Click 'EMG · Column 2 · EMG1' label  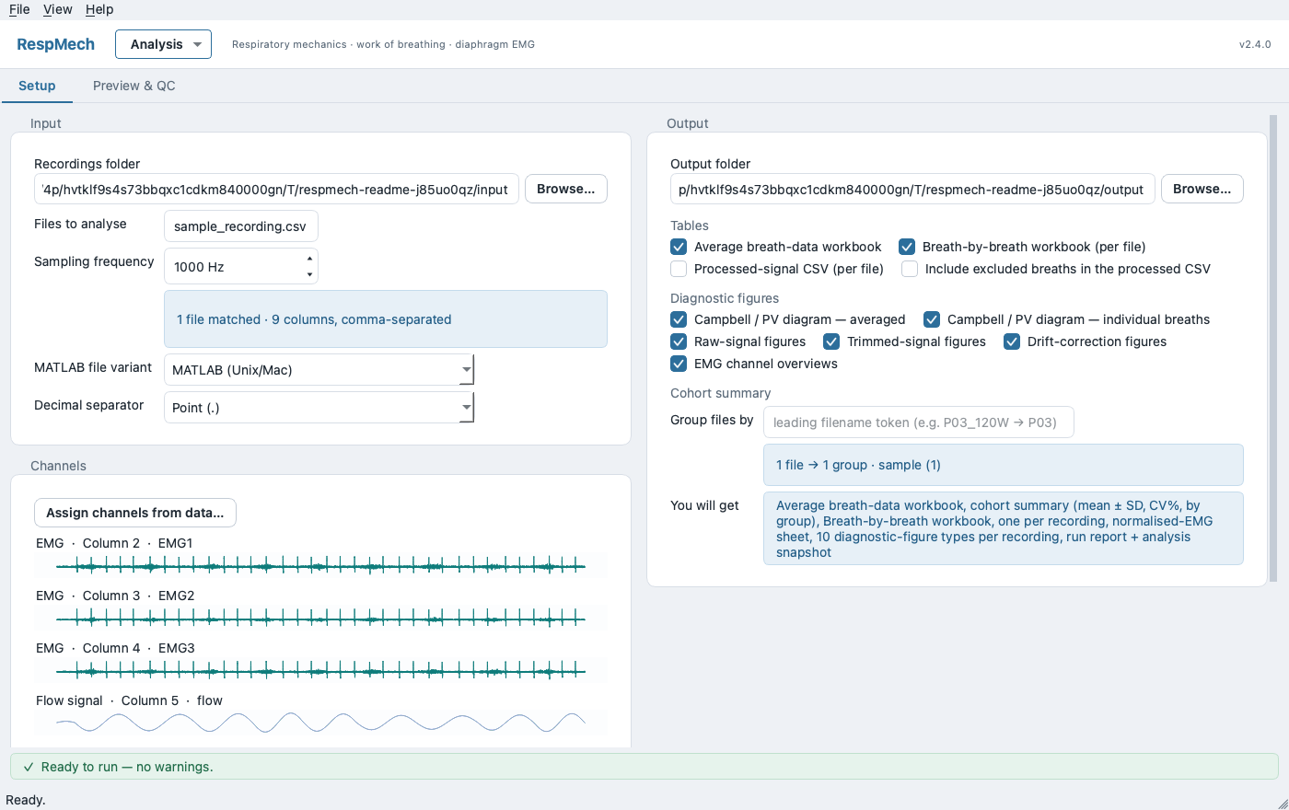(114, 543)
